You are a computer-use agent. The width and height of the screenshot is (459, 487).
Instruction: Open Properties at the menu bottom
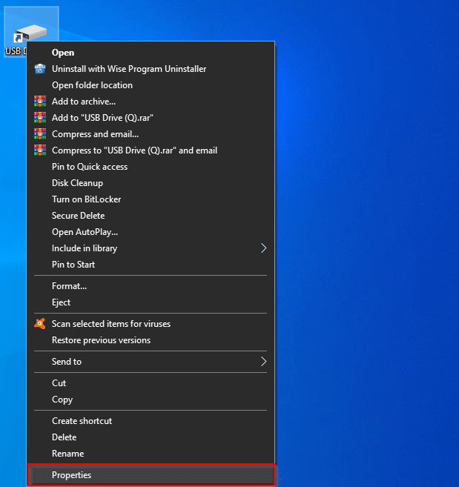click(x=72, y=475)
